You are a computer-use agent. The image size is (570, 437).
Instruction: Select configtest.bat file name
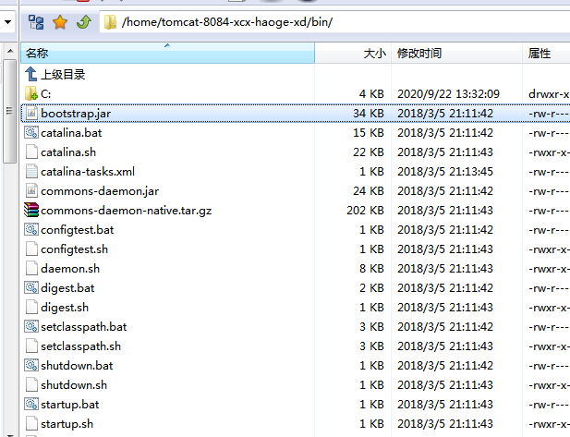point(78,230)
